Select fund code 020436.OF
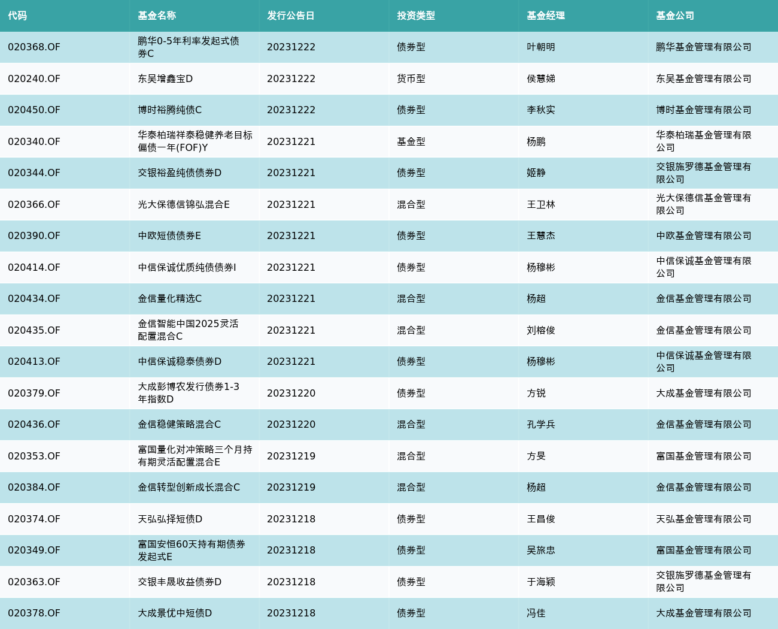Screen dimensions: 778x629 coord(34,425)
